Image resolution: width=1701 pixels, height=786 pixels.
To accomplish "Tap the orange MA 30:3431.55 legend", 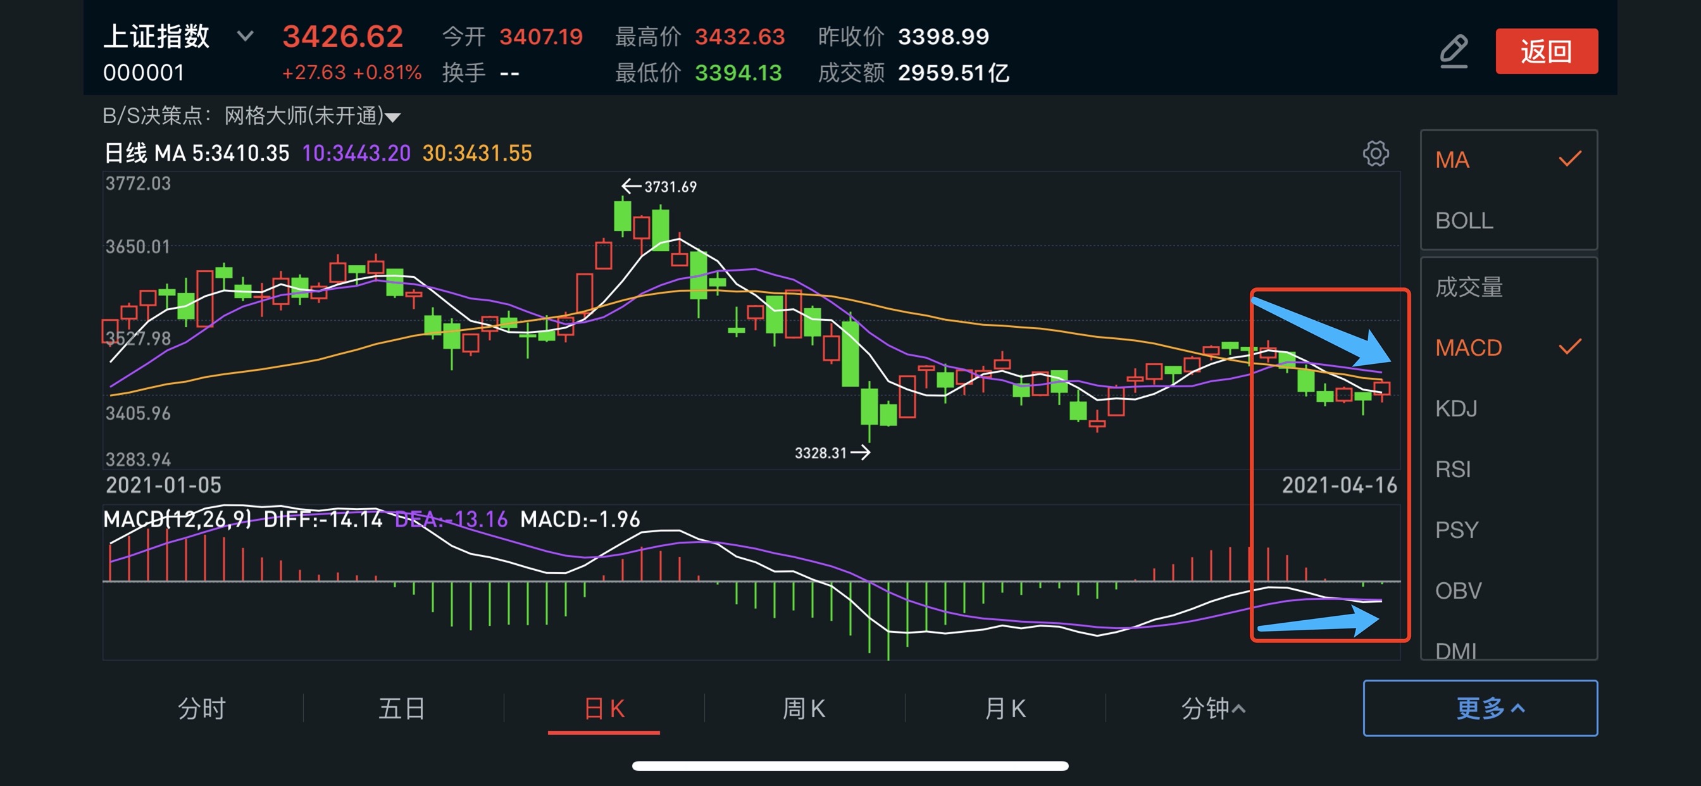I will point(477,153).
